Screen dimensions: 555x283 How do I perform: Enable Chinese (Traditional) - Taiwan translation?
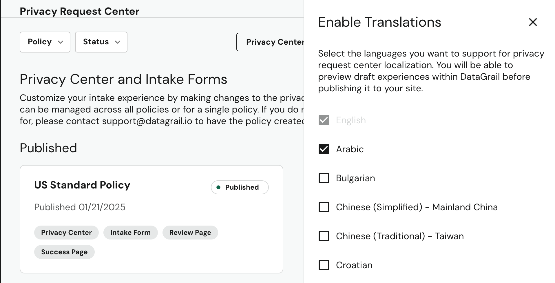324,236
